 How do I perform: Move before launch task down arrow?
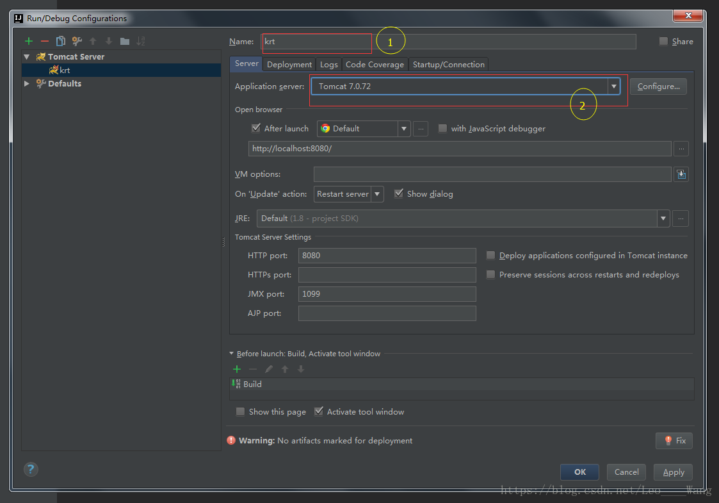click(x=301, y=369)
